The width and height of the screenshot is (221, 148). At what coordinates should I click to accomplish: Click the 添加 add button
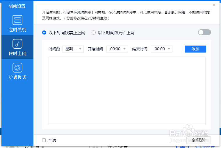195,49
